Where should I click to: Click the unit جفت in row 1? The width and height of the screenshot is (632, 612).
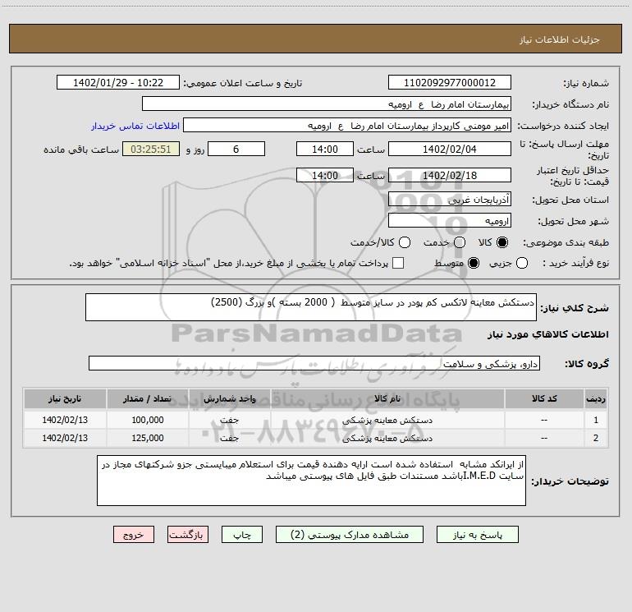[229, 420]
